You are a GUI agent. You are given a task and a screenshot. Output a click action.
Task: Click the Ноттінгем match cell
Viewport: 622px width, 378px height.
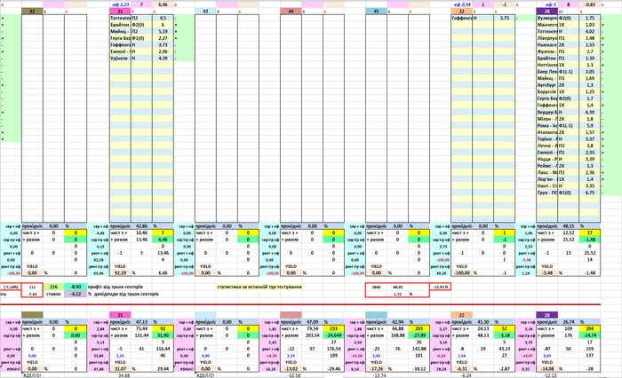pos(547,65)
